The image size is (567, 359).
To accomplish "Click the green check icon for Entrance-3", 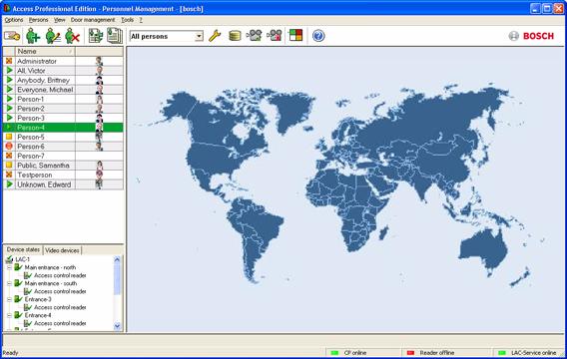I will (18, 299).
